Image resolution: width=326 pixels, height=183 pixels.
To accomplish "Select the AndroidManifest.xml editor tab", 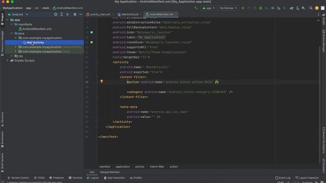I will click(x=161, y=14).
